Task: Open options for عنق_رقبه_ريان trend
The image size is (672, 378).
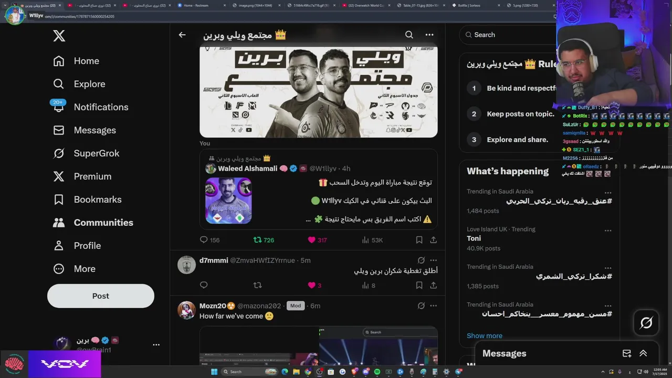Action: pos(608,193)
